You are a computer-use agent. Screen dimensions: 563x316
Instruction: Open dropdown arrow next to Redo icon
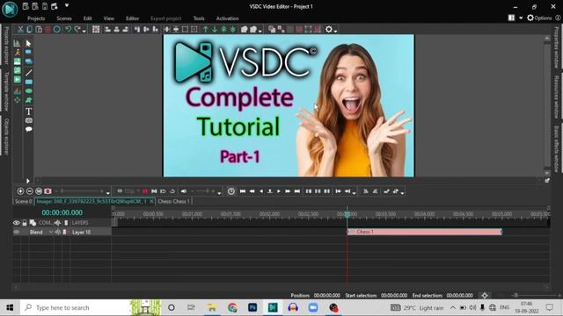click(x=84, y=32)
